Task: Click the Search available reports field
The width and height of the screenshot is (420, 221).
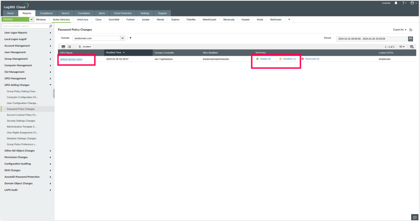Action: [x=25, y=27]
